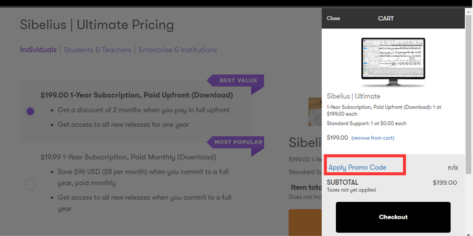
Task: Select the $199.00 paid upfront radio button
Action: (31, 111)
